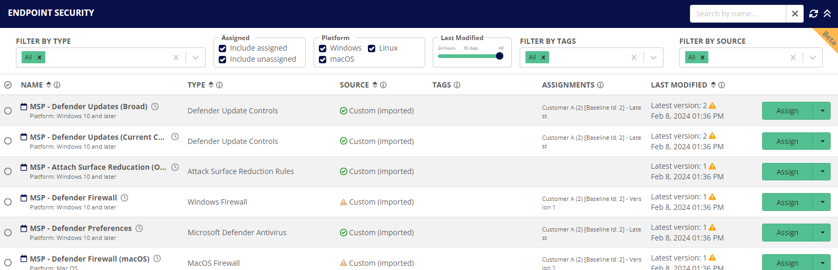The height and width of the screenshot is (270, 838).
Task: Clear the search box with the X button
Action: [x=795, y=14]
